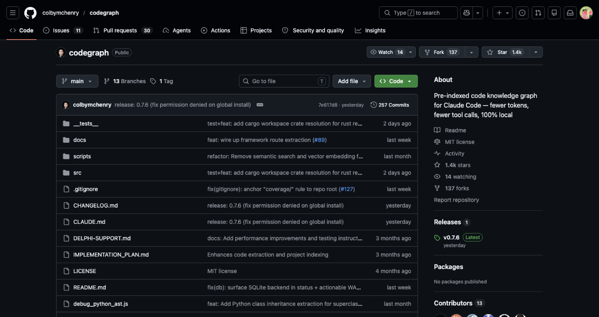This screenshot has height=317, width=599.
Task: Open the Star lists dropdown arrow
Action: (x=536, y=52)
